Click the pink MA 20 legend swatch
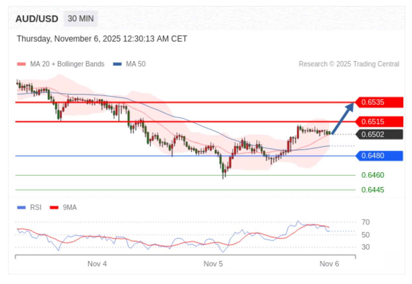 pyautogui.click(x=21, y=64)
